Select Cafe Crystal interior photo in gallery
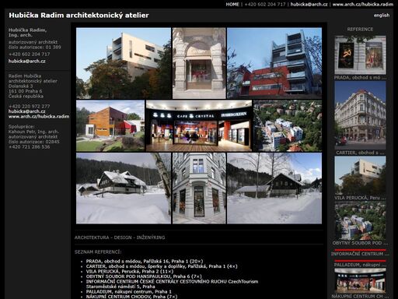 199,125
